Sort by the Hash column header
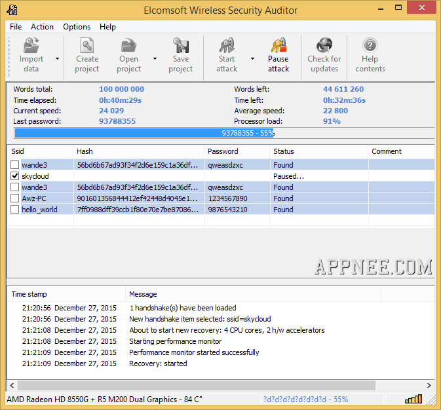The height and width of the screenshot is (410, 441). click(x=139, y=151)
